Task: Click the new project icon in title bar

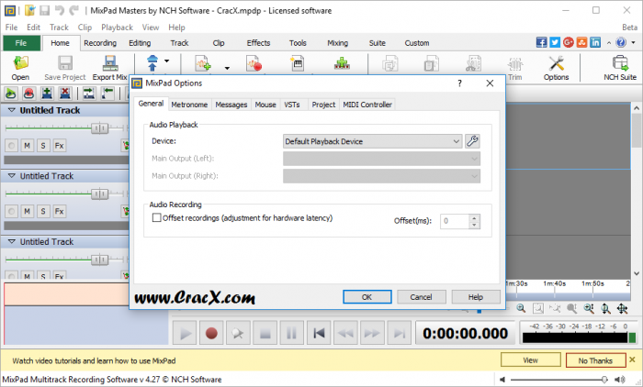Action: click(x=30, y=10)
